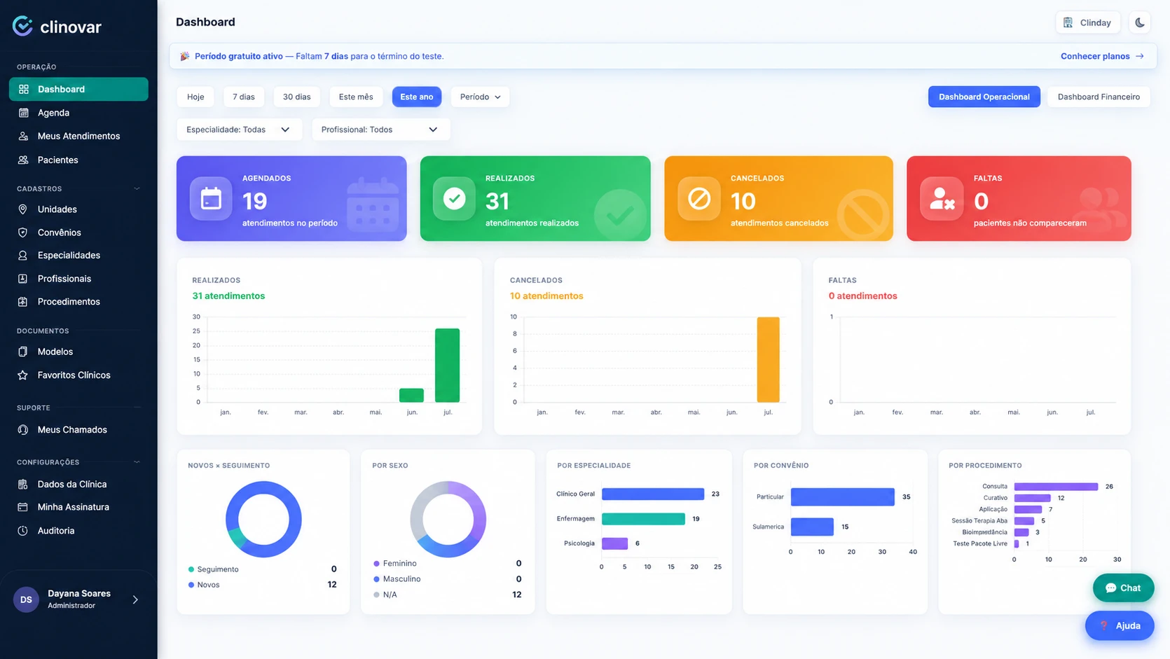Open the Período dropdown

[x=480, y=97]
